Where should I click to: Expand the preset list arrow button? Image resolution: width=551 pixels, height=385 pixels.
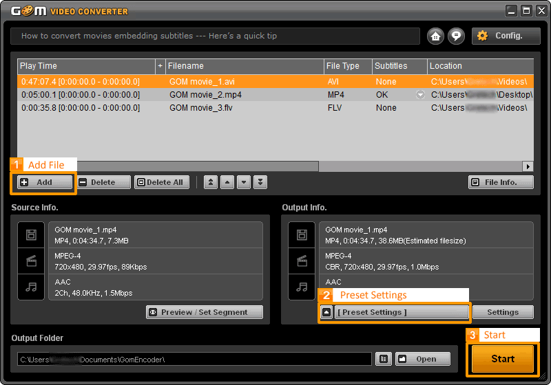(x=326, y=312)
